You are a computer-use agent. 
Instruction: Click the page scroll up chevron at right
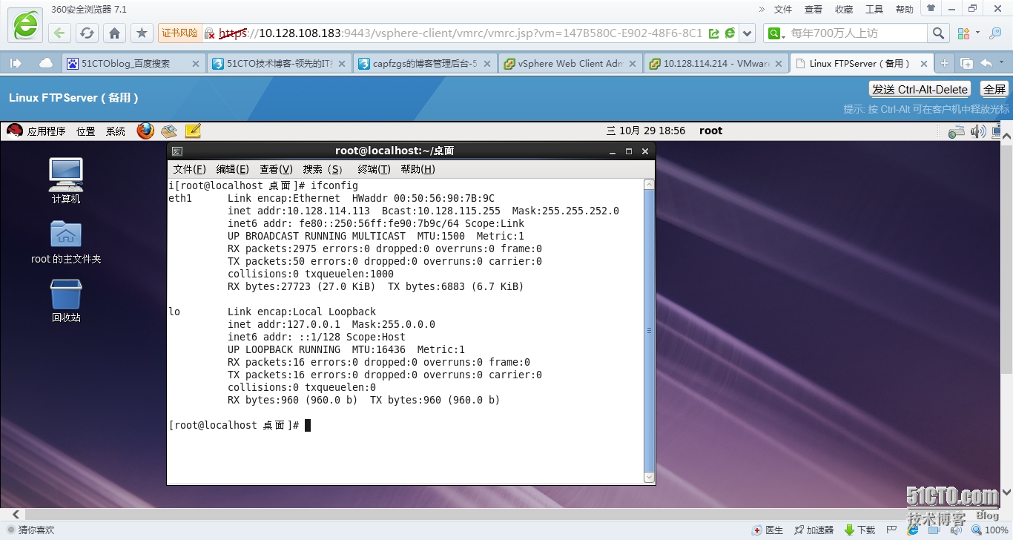[x=1007, y=135]
